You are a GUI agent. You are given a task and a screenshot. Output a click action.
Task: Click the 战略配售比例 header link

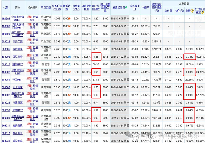pos(86,7)
